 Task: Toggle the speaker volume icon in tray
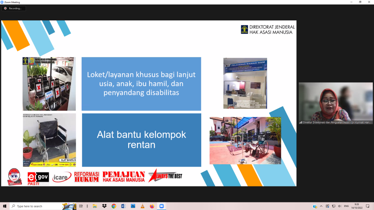coord(339,206)
